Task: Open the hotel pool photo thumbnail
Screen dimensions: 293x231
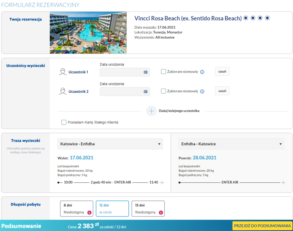Action: 88,33
